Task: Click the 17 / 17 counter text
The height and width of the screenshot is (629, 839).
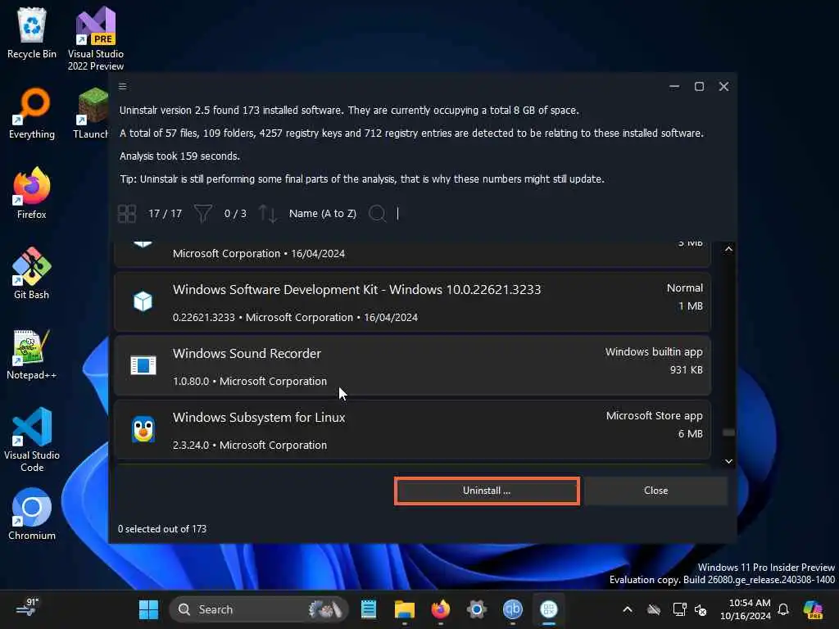Action: 166,214
